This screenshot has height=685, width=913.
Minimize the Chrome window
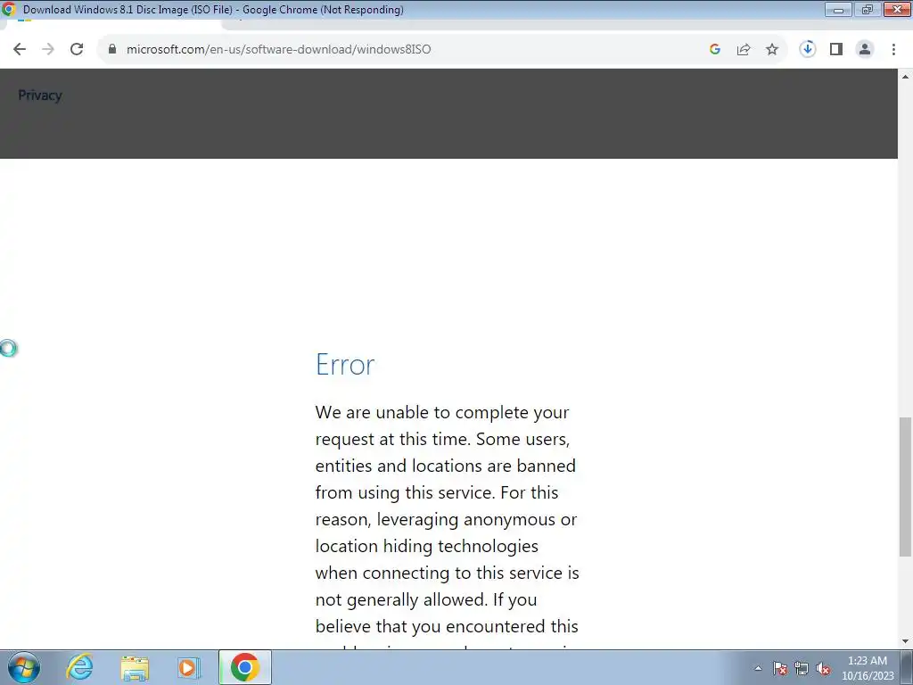pyautogui.click(x=838, y=9)
